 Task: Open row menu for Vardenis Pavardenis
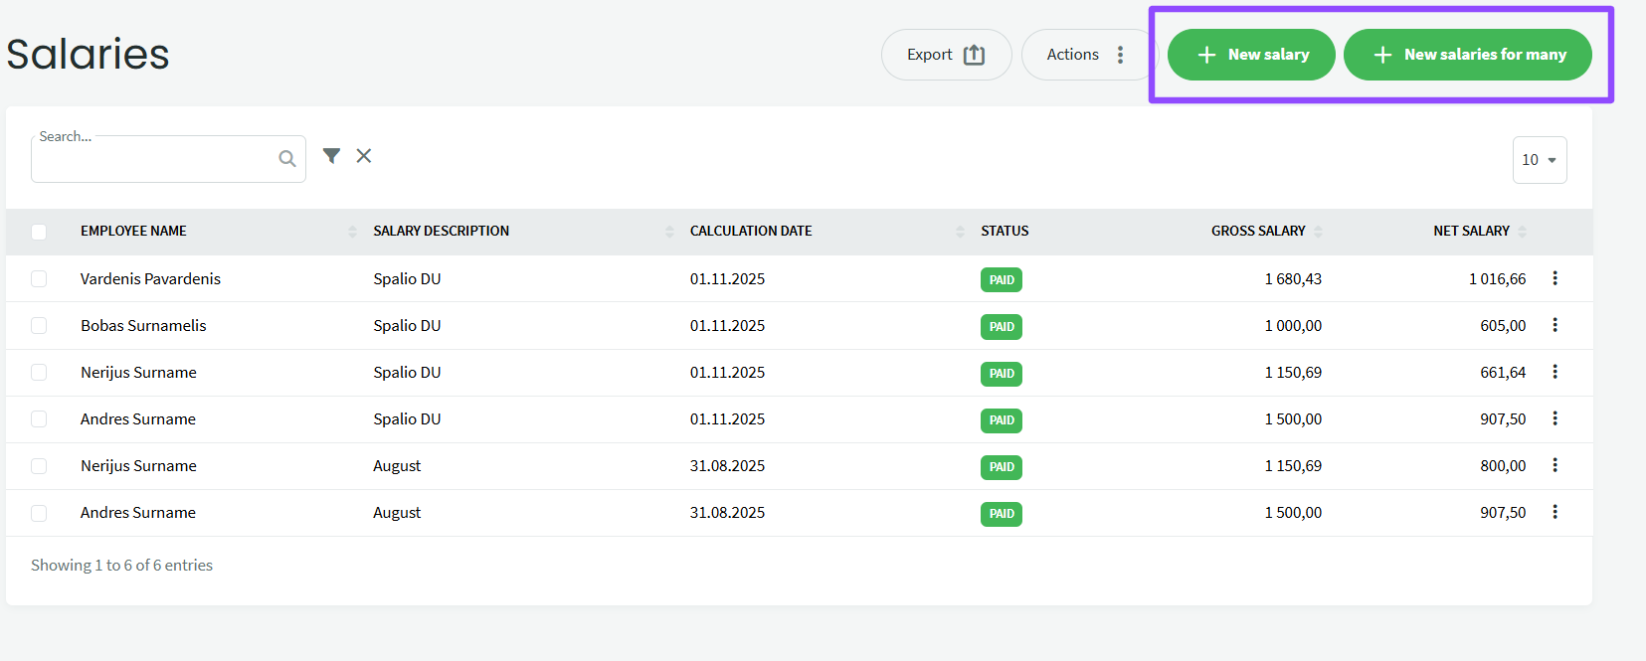click(1555, 278)
